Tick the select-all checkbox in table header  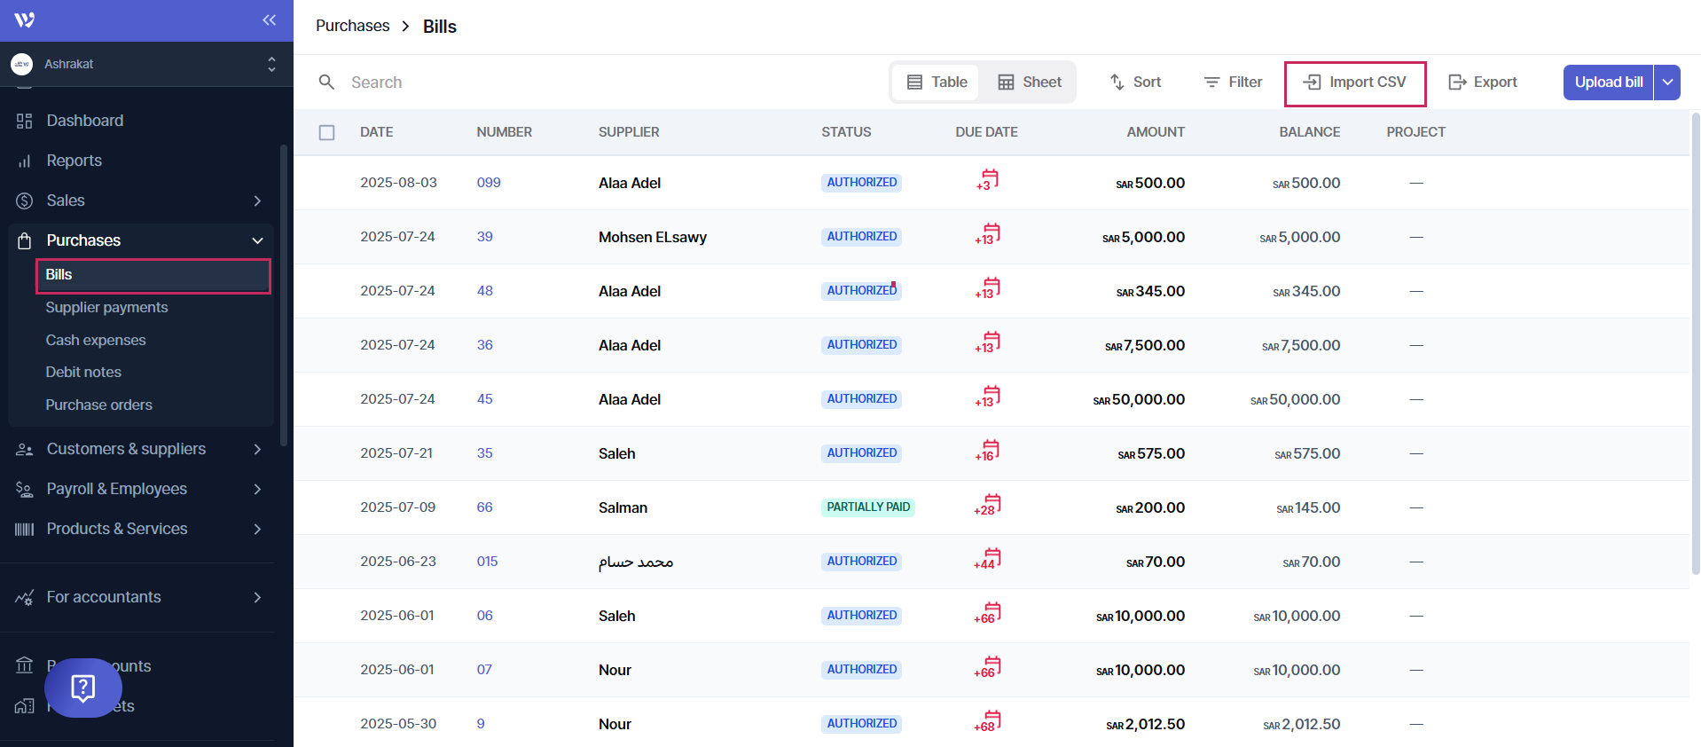pyautogui.click(x=327, y=132)
